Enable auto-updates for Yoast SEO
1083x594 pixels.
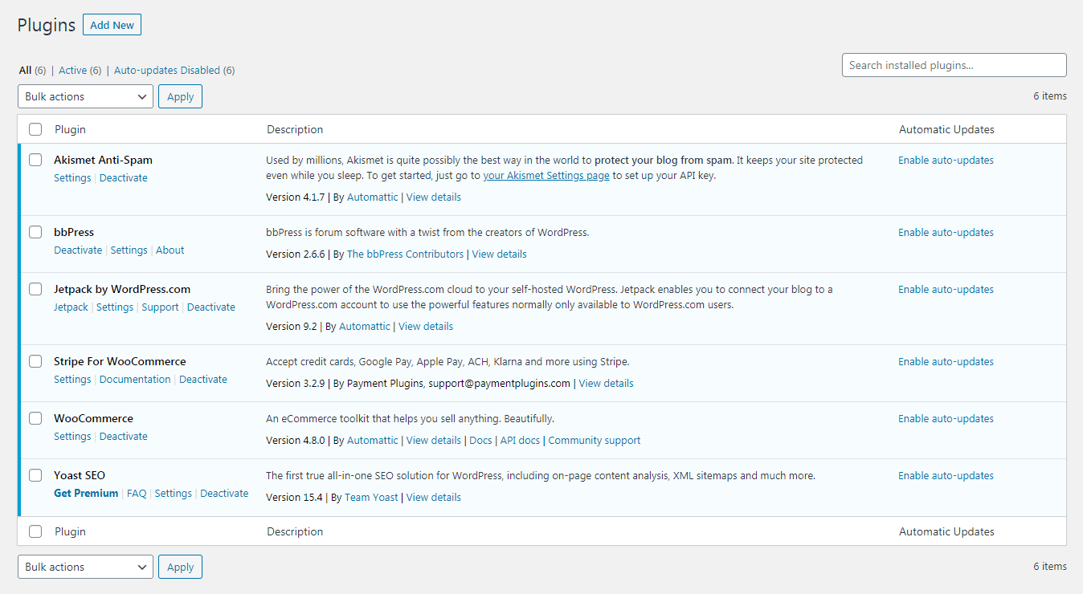pos(946,475)
